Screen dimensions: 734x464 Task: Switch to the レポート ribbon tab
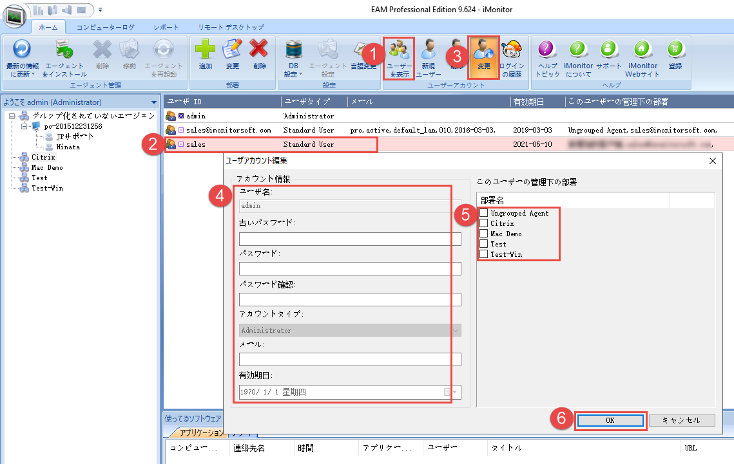click(166, 27)
